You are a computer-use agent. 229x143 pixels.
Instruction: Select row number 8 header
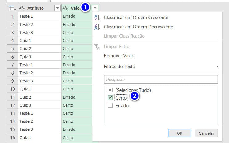(13, 73)
